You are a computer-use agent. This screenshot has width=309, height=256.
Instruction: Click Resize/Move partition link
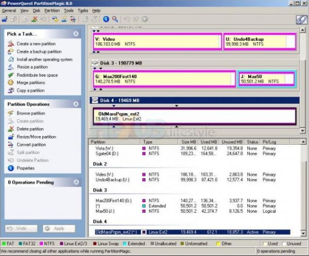click(36, 137)
